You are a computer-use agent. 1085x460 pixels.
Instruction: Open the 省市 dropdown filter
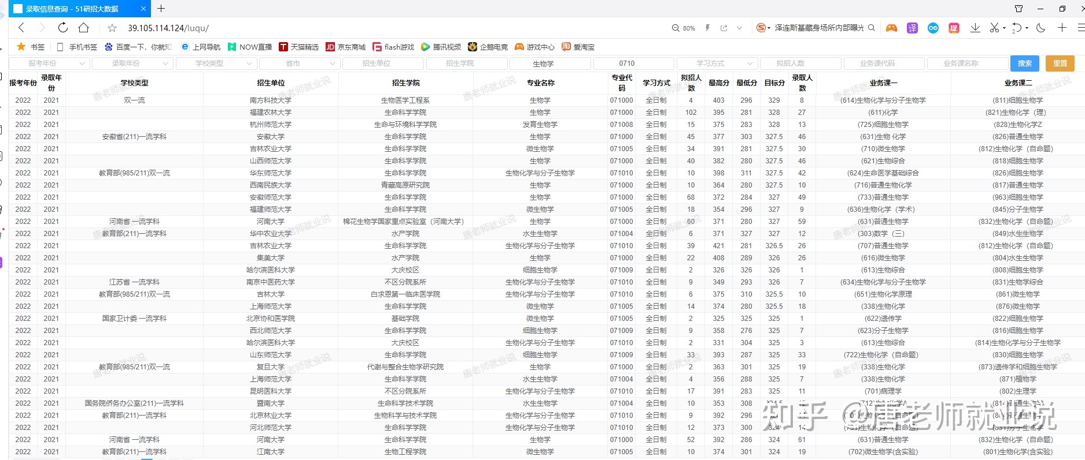[300, 63]
